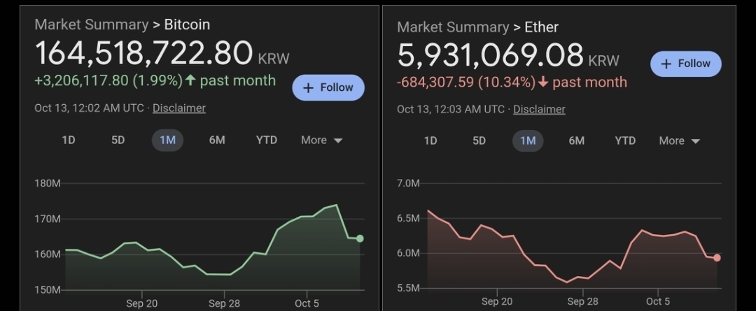Click the red endpoint dot on Ether chart
The image size is (756, 311).
(717, 258)
